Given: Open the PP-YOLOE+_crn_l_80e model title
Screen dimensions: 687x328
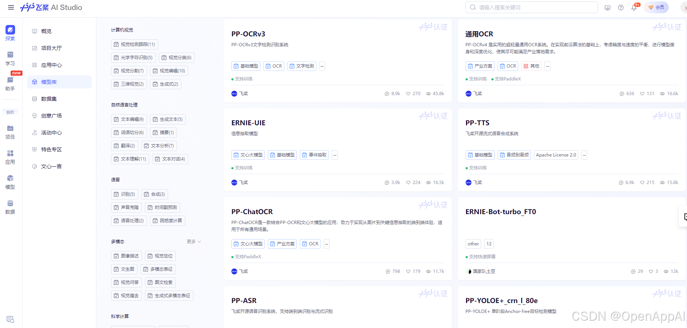Looking at the screenshot, I should click(x=502, y=300).
